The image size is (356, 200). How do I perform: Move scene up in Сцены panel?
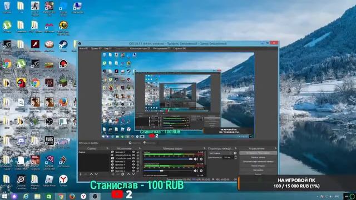point(91,174)
